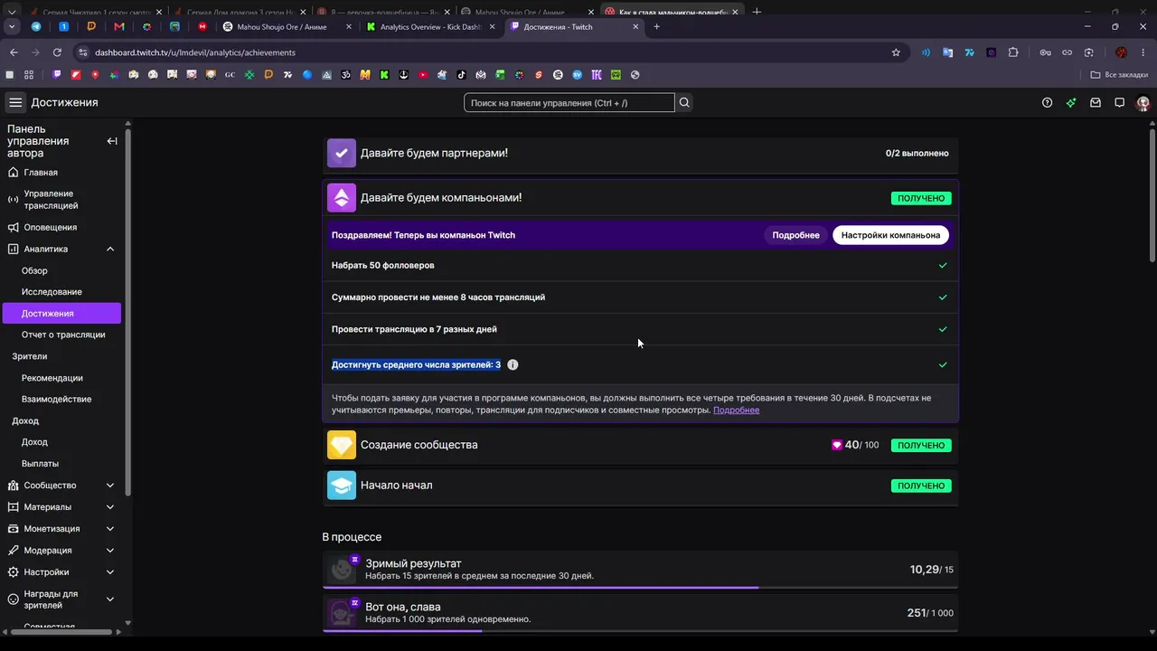
Task: Open the TikTok bookmark icon
Action: pyautogui.click(x=461, y=75)
